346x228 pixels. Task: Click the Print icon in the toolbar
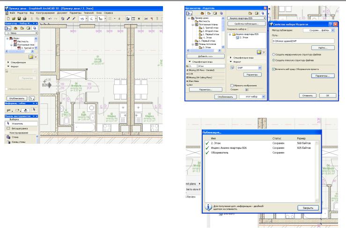coord(25,19)
